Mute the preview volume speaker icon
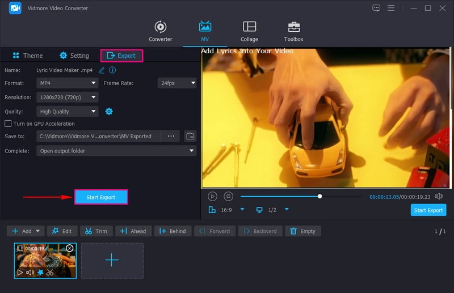The image size is (454, 293). 439,196
